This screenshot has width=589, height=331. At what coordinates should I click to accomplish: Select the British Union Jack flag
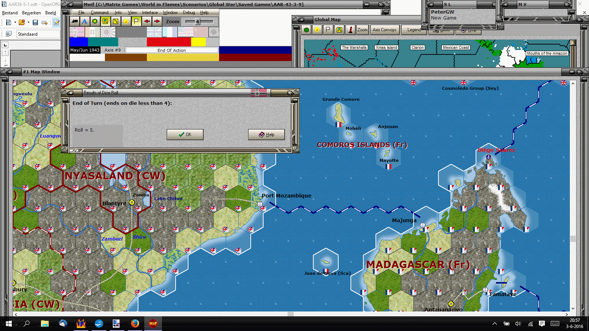click(x=154, y=32)
